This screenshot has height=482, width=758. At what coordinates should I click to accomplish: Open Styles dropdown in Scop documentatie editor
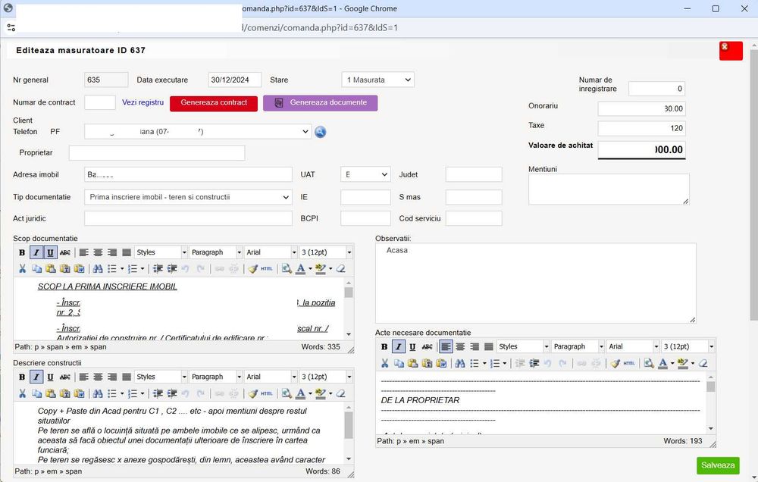click(x=161, y=252)
